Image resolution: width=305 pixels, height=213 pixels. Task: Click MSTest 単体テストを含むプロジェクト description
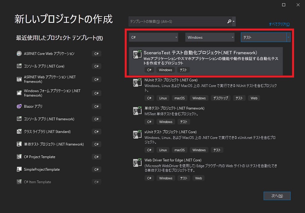(x=171, y=114)
